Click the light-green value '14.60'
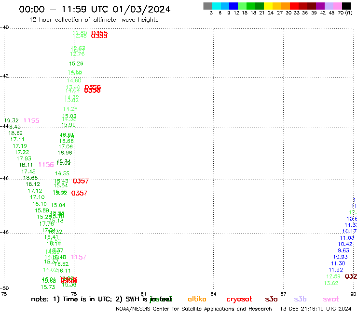The image size is (357, 313). (x=74, y=80)
